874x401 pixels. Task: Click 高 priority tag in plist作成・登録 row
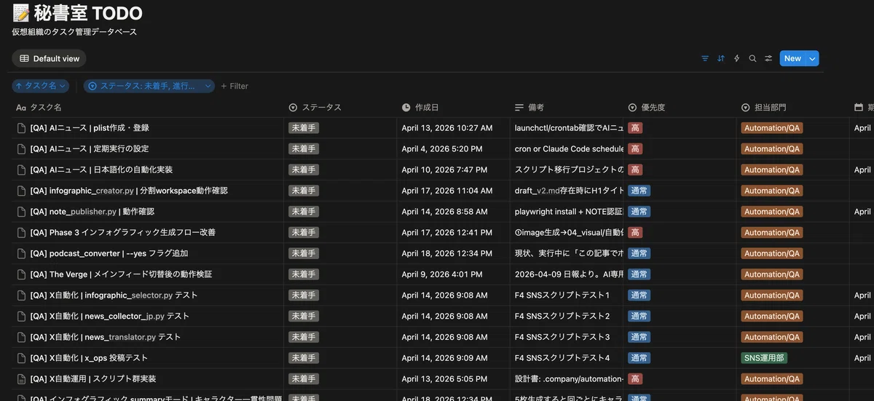click(x=635, y=128)
